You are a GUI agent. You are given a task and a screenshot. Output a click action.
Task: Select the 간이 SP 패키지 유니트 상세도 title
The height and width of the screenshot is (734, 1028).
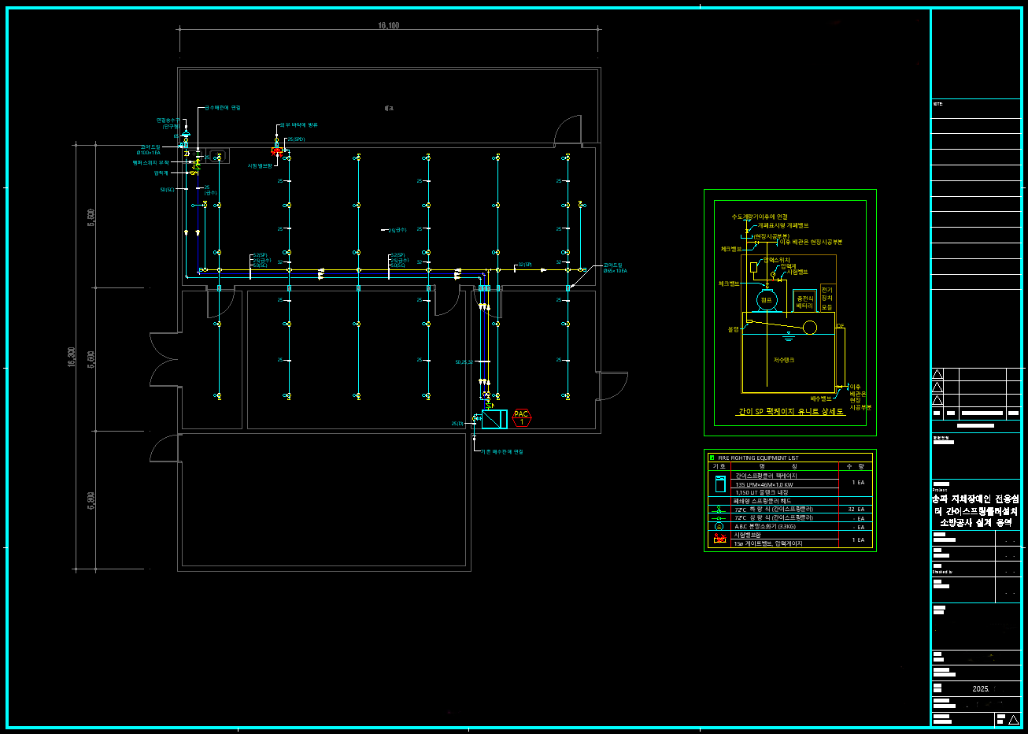[x=790, y=412]
